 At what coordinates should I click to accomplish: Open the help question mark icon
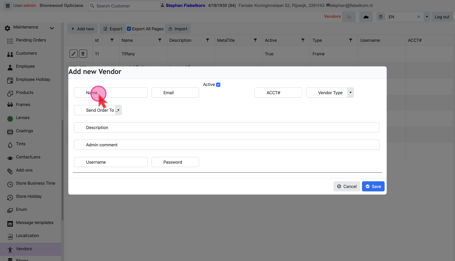point(381,17)
